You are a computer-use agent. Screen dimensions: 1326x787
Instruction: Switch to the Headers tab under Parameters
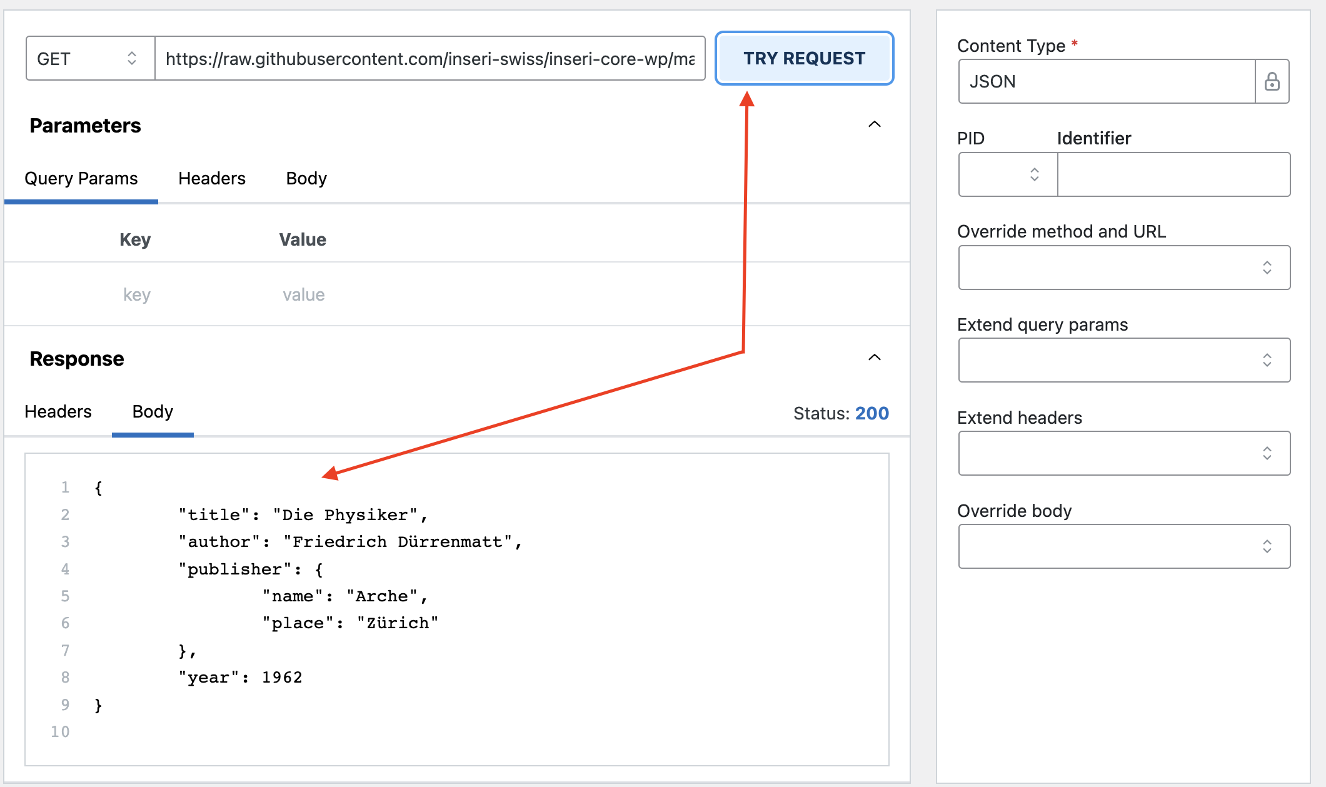pos(212,178)
